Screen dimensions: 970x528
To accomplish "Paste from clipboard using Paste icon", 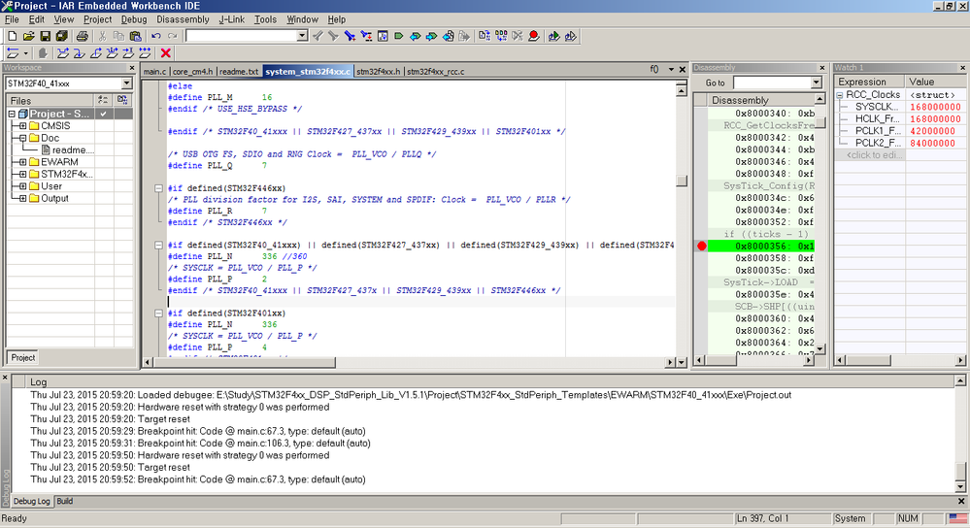I will 136,36.
